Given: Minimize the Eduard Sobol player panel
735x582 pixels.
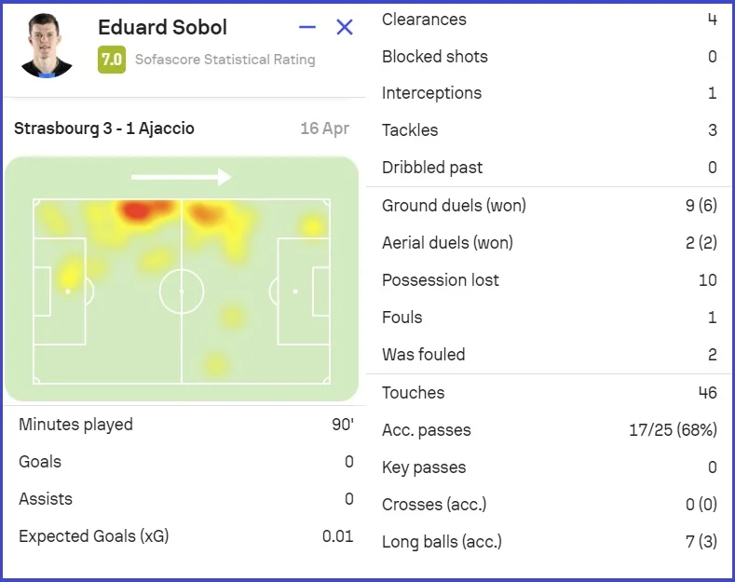Looking at the screenshot, I should point(307,28).
